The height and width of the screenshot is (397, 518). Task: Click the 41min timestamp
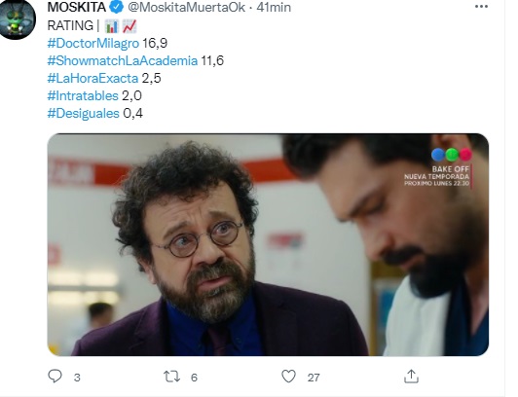point(274,7)
